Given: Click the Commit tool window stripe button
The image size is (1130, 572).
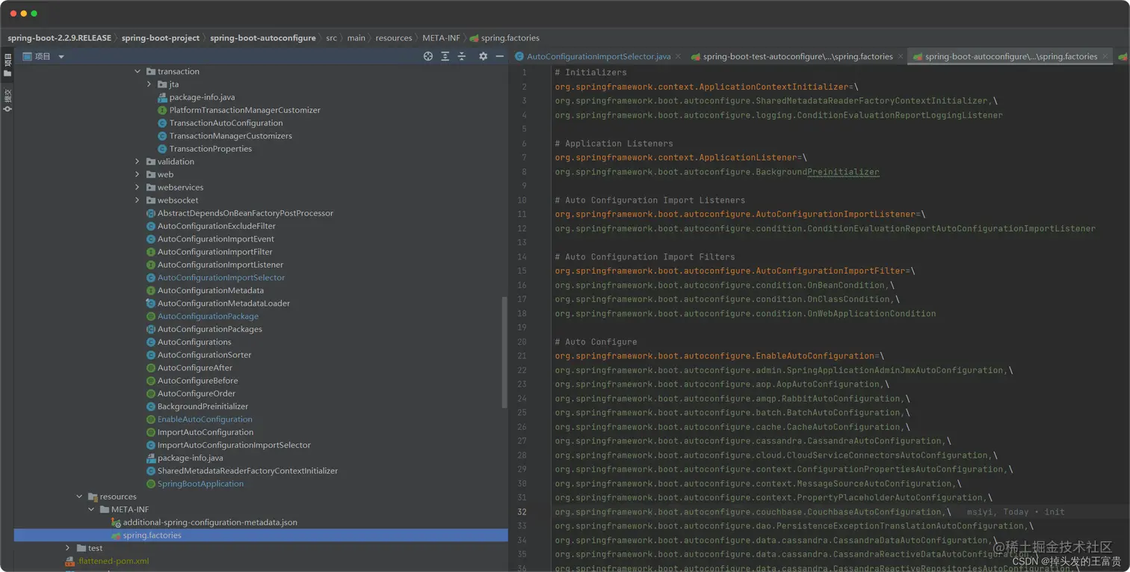Looking at the screenshot, I should pyautogui.click(x=7, y=100).
